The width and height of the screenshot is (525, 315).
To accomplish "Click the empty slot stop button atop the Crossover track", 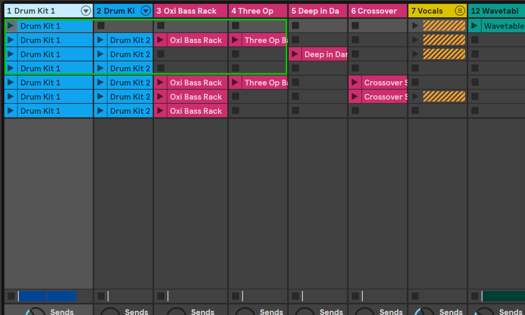I will (x=355, y=26).
